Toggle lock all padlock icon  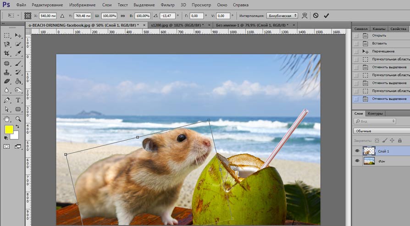pyautogui.click(x=399, y=141)
